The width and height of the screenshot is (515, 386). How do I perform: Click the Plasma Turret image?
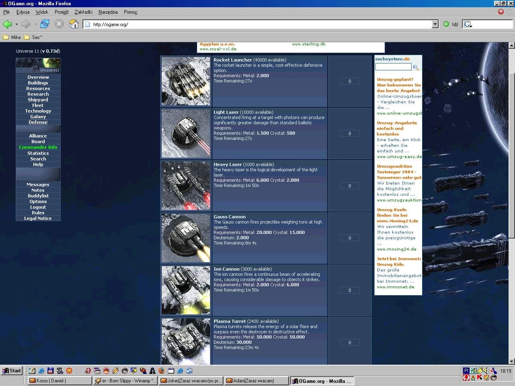pyautogui.click(x=185, y=341)
